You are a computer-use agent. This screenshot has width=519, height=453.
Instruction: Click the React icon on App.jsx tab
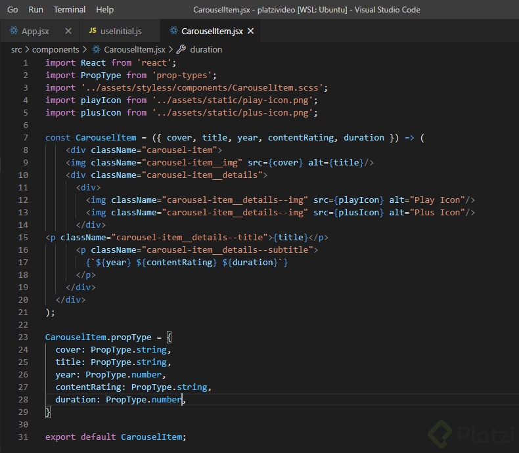pos(13,31)
